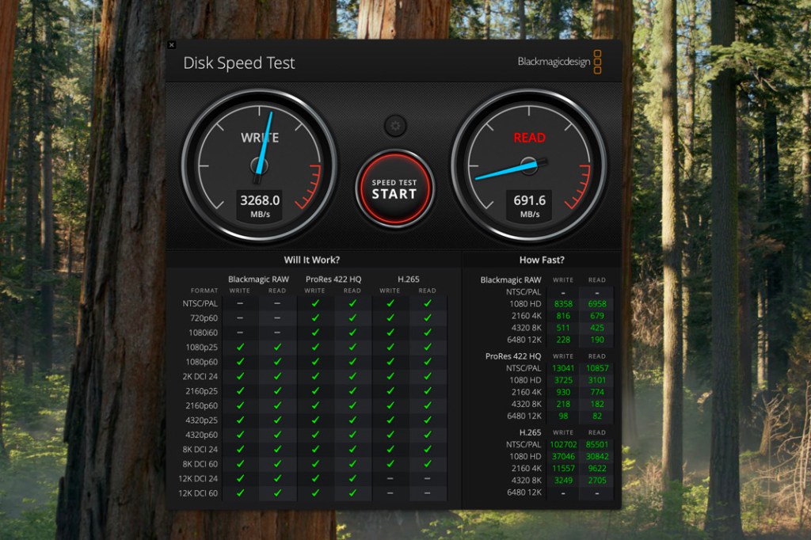The width and height of the screenshot is (811, 540).
Task: Click Blackmagic RAW 4320 8K read value 425
Action: pos(597,328)
